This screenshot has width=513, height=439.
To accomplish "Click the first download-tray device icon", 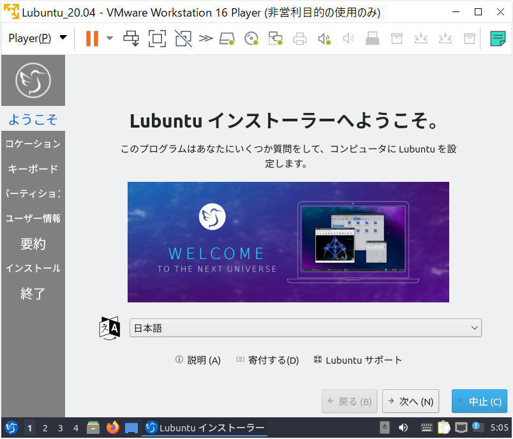I will point(420,38).
